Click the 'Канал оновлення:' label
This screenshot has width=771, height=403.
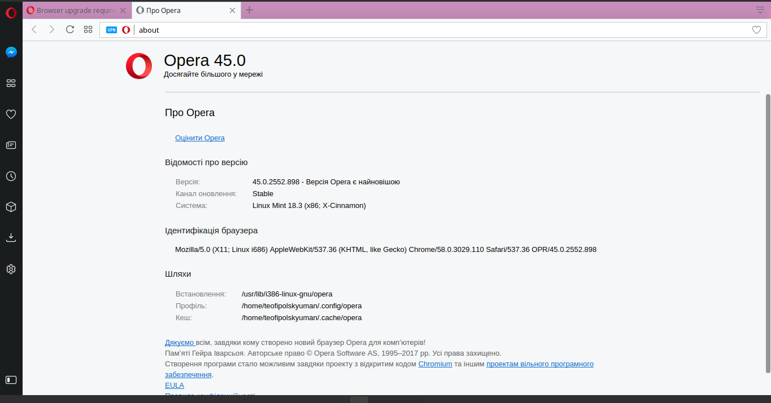coord(206,194)
